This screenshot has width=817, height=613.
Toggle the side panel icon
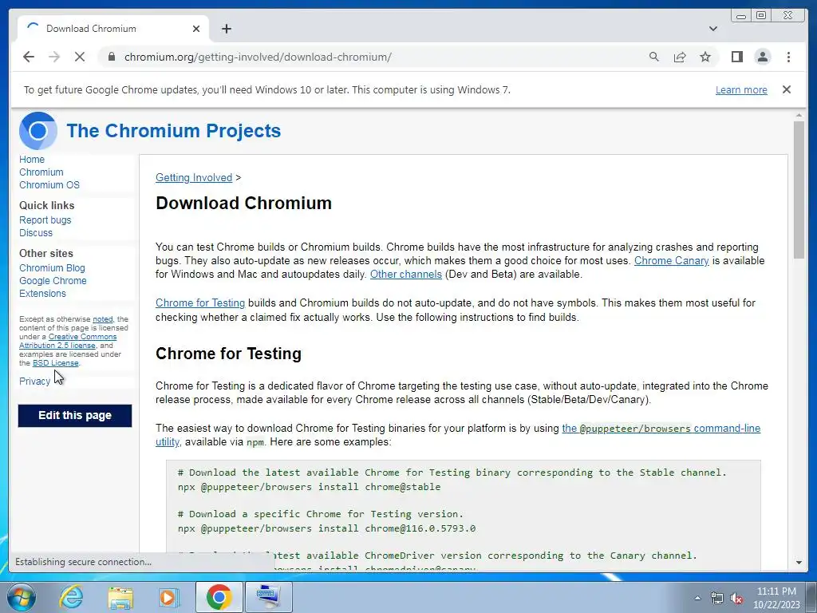click(x=736, y=57)
